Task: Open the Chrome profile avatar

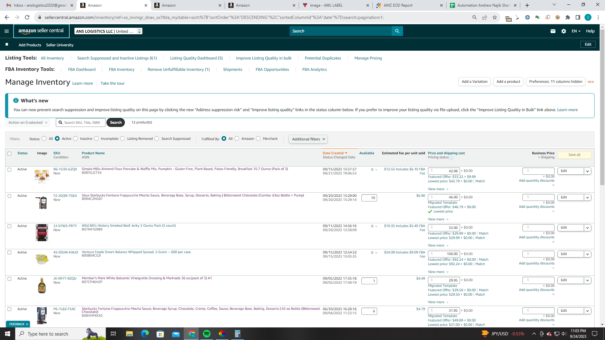Action: 588,17
